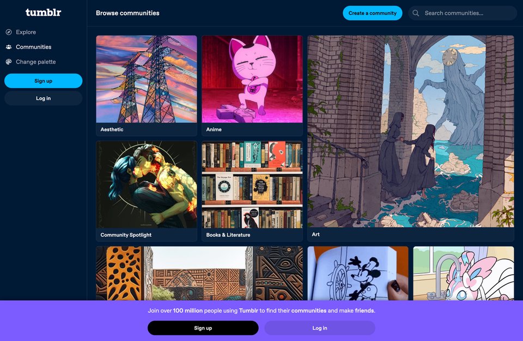The height and width of the screenshot is (341, 523).
Task: Click the sidebar Sign up button
Action: (x=44, y=81)
